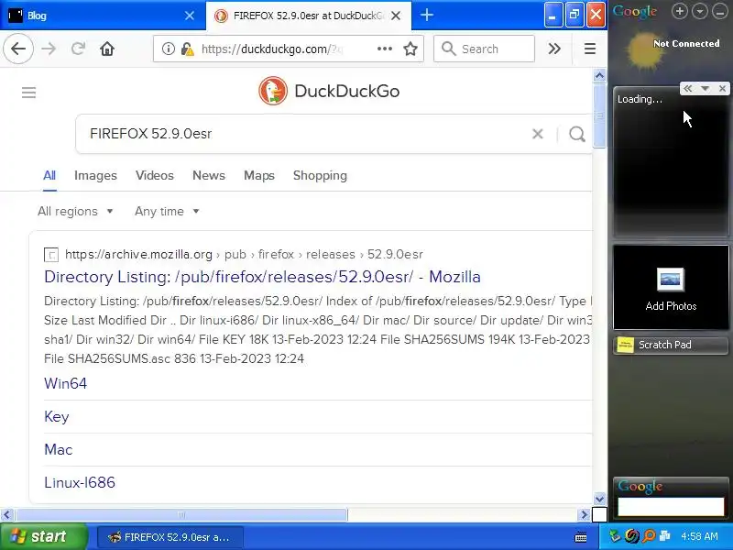This screenshot has width=733, height=550.
Task: Expand the Loading gadget with double-arrow icon
Action: click(x=688, y=88)
